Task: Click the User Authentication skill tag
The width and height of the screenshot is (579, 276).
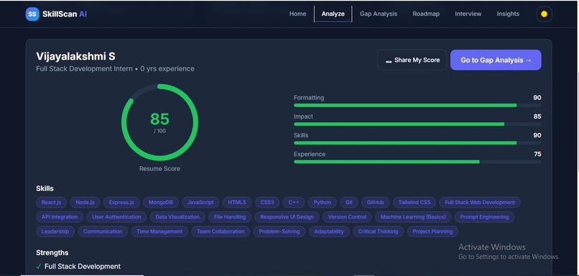Action: pos(116,217)
